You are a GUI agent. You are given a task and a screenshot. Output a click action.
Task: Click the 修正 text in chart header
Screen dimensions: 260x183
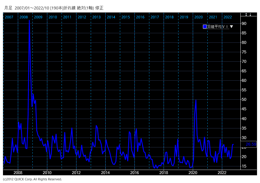coord(99,8)
